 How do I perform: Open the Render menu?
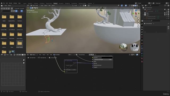coord(11,3)
